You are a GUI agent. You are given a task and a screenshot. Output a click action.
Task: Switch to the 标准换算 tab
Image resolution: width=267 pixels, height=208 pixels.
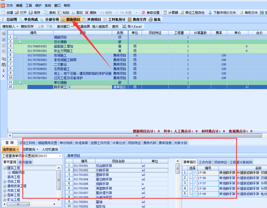81,143
